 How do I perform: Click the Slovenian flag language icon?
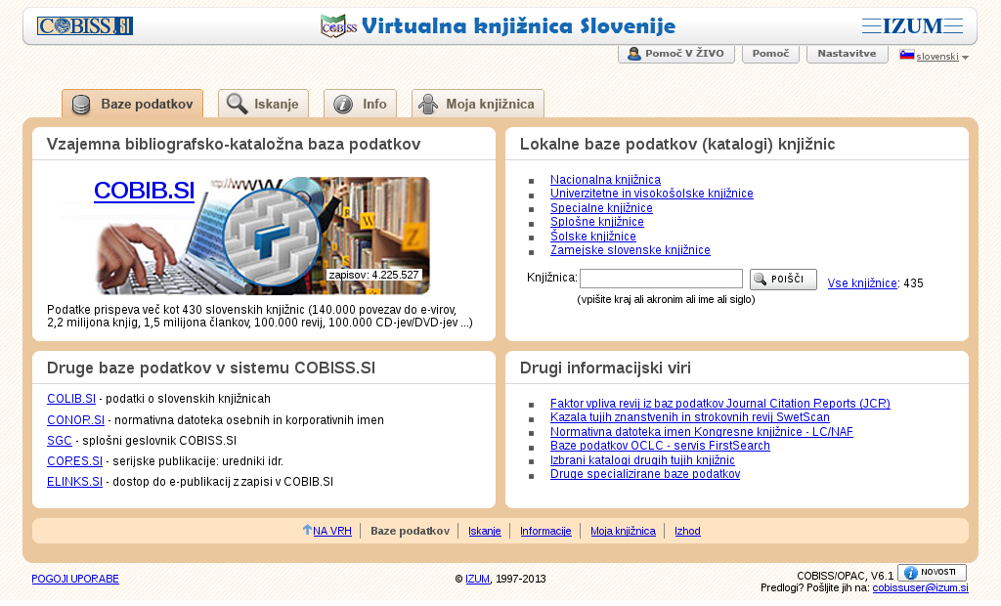907,55
